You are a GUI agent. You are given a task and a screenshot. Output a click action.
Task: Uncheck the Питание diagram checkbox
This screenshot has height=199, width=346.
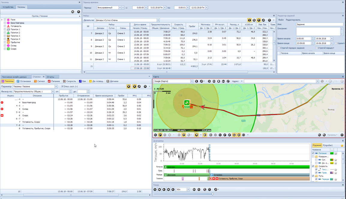click(313, 153)
